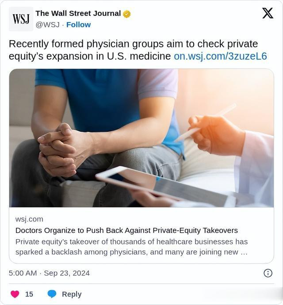Click the wsj.com domain label
The width and height of the screenshot is (283, 305).
point(29,219)
